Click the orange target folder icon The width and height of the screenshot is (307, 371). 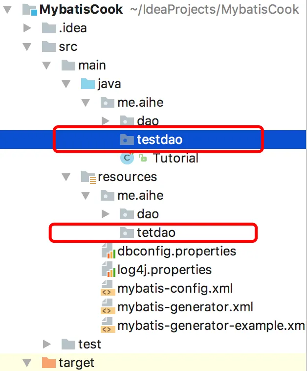pyautogui.click(x=49, y=363)
